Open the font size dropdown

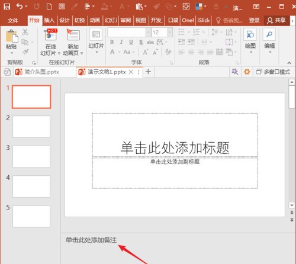click(x=169, y=33)
